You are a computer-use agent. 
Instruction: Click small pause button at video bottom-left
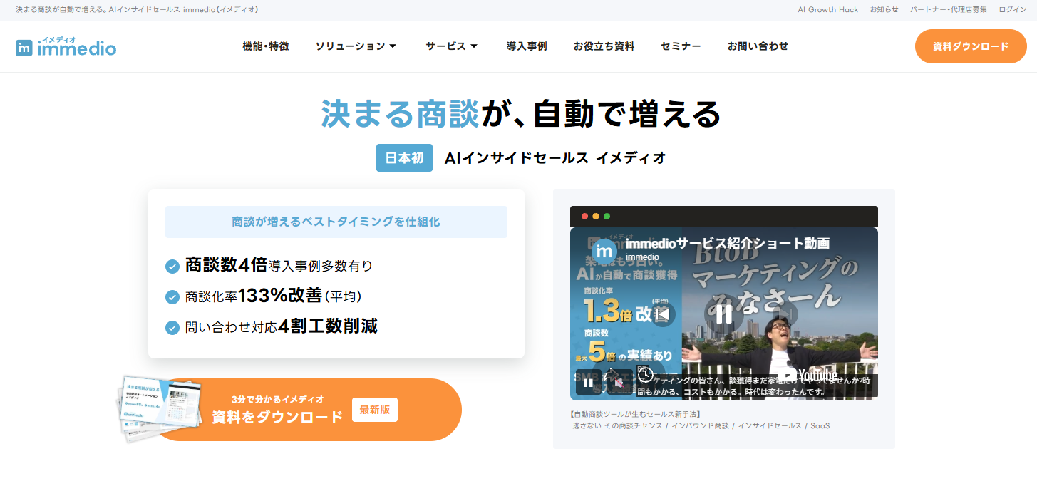(x=587, y=383)
